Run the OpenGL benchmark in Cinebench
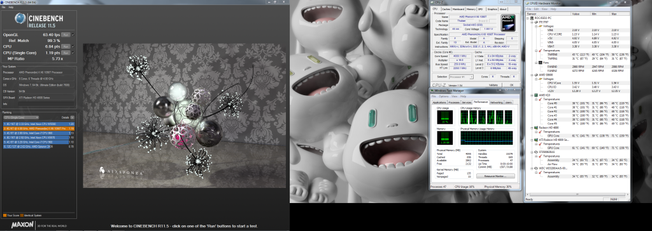Image resolution: width=652 pixels, height=231 pixels. pyautogui.click(x=66, y=35)
